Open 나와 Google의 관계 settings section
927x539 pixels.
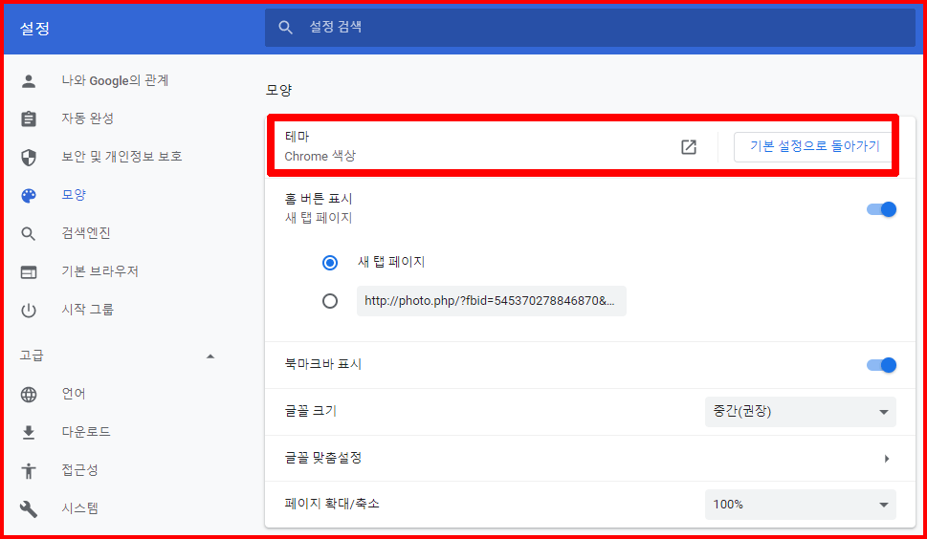coord(116,80)
